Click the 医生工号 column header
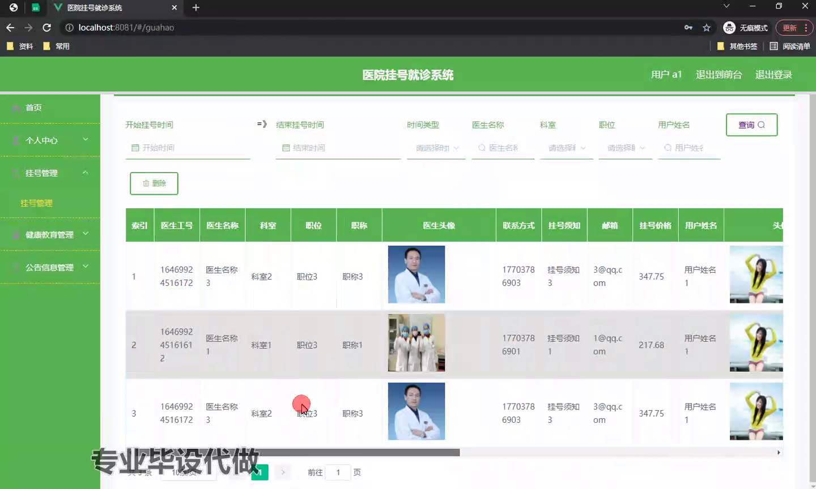 click(x=177, y=225)
